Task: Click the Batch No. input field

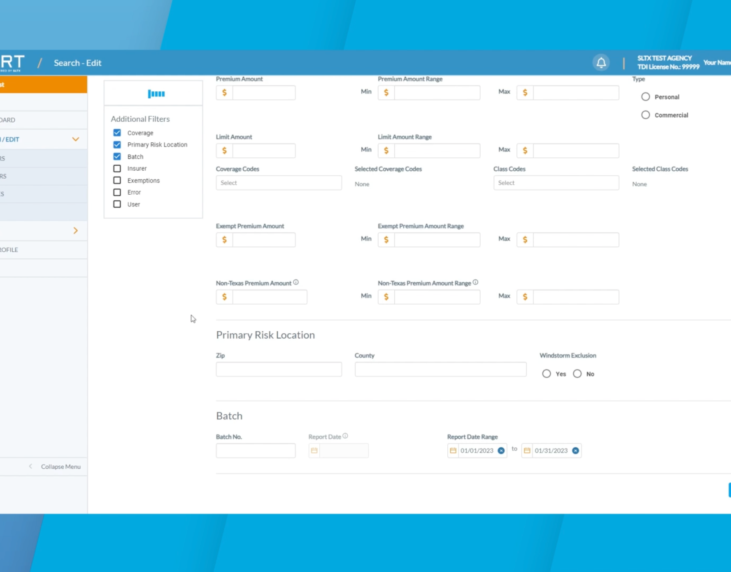Action: pyautogui.click(x=256, y=451)
